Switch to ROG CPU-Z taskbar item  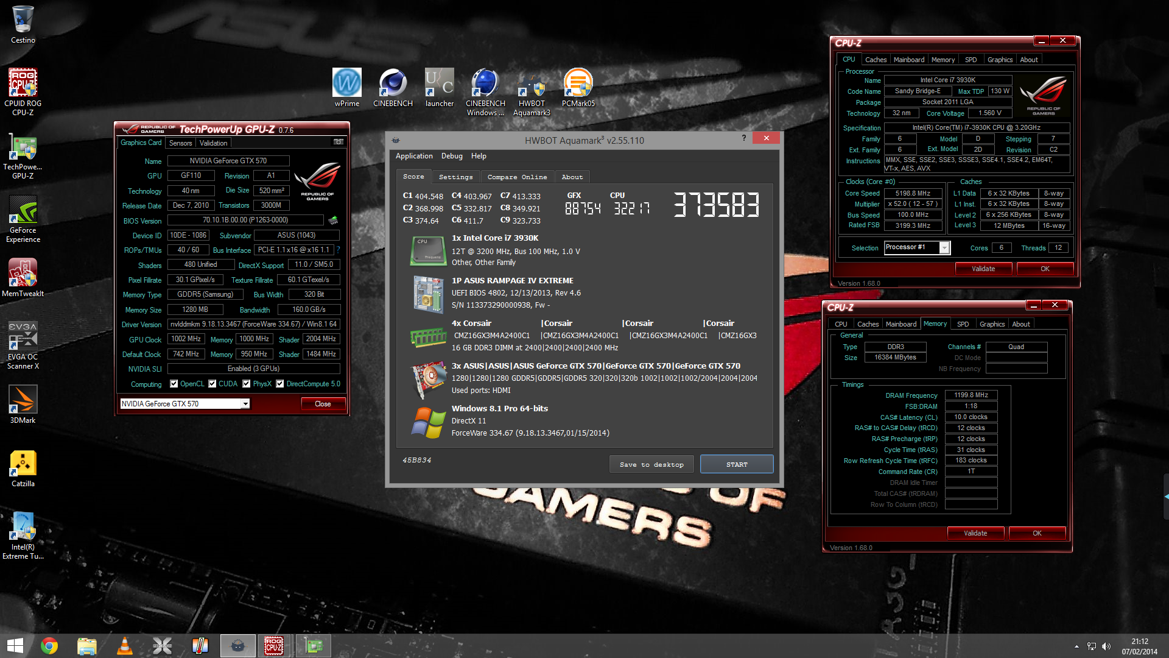click(274, 646)
